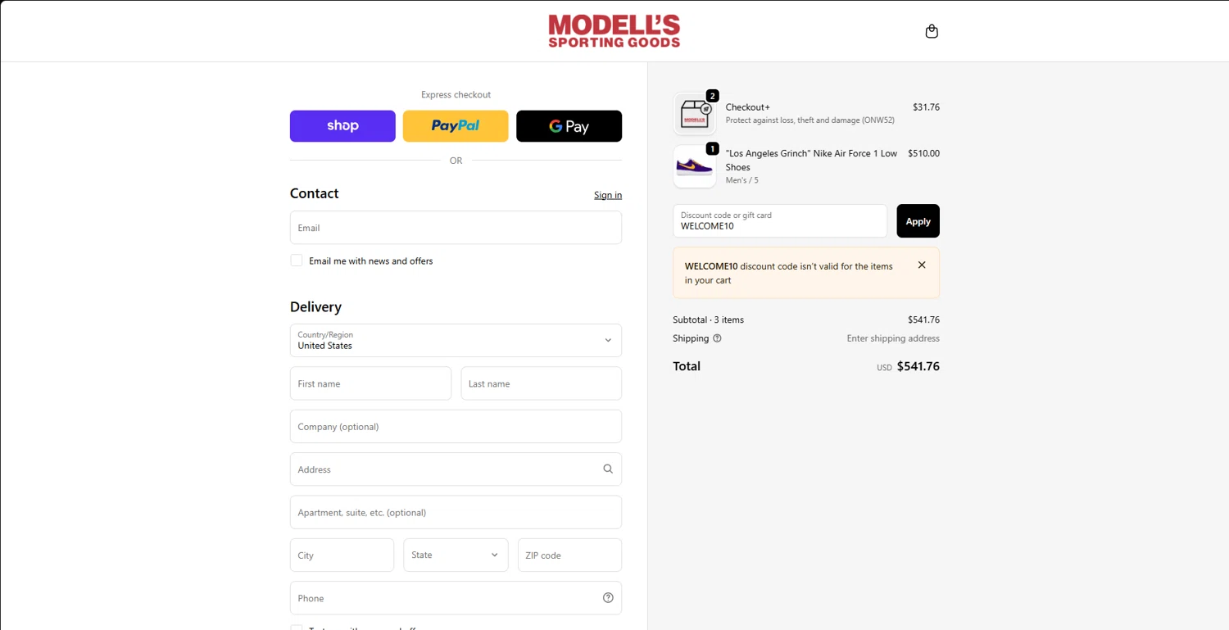Click the address search magnifier icon
The height and width of the screenshot is (630, 1229).
608,469
